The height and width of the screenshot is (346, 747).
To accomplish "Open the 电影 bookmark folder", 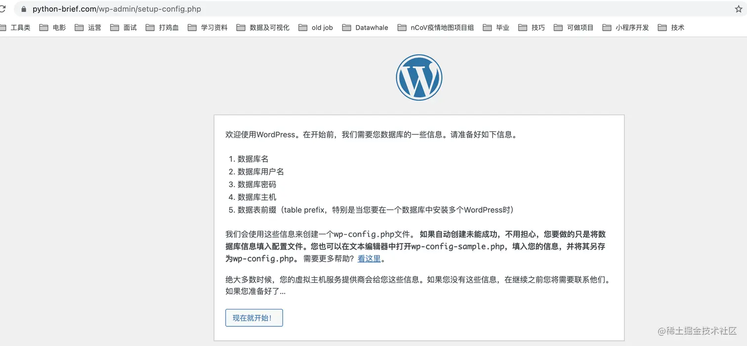I will click(x=52, y=28).
